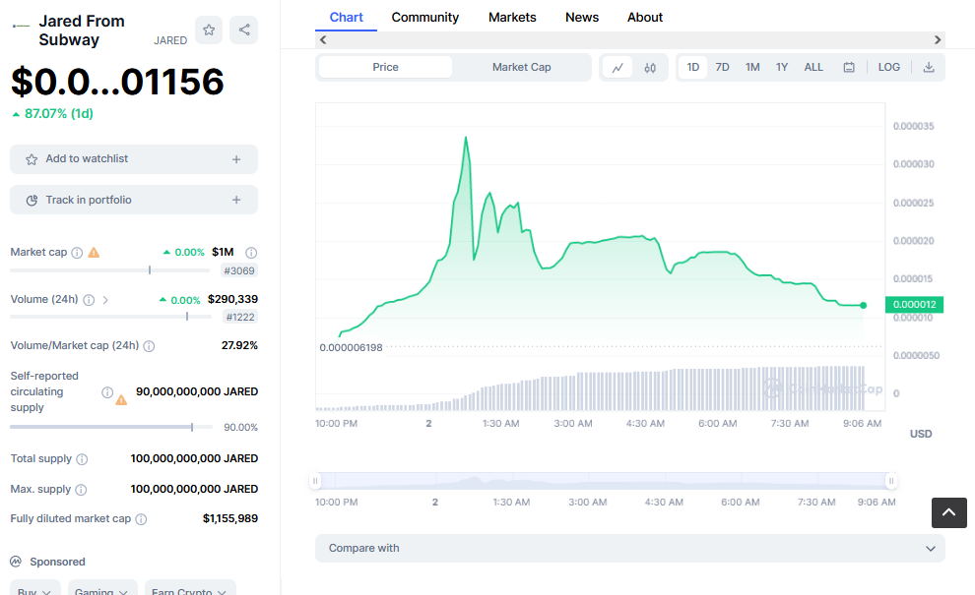Open Market cap info tooltip icon
Viewport: 975px width, 595px height.
(77, 253)
